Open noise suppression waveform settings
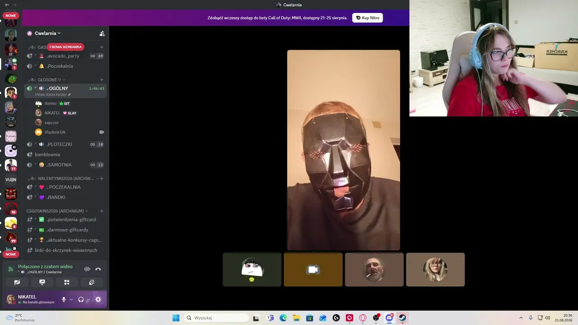The image size is (578, 325). point(87,269)
